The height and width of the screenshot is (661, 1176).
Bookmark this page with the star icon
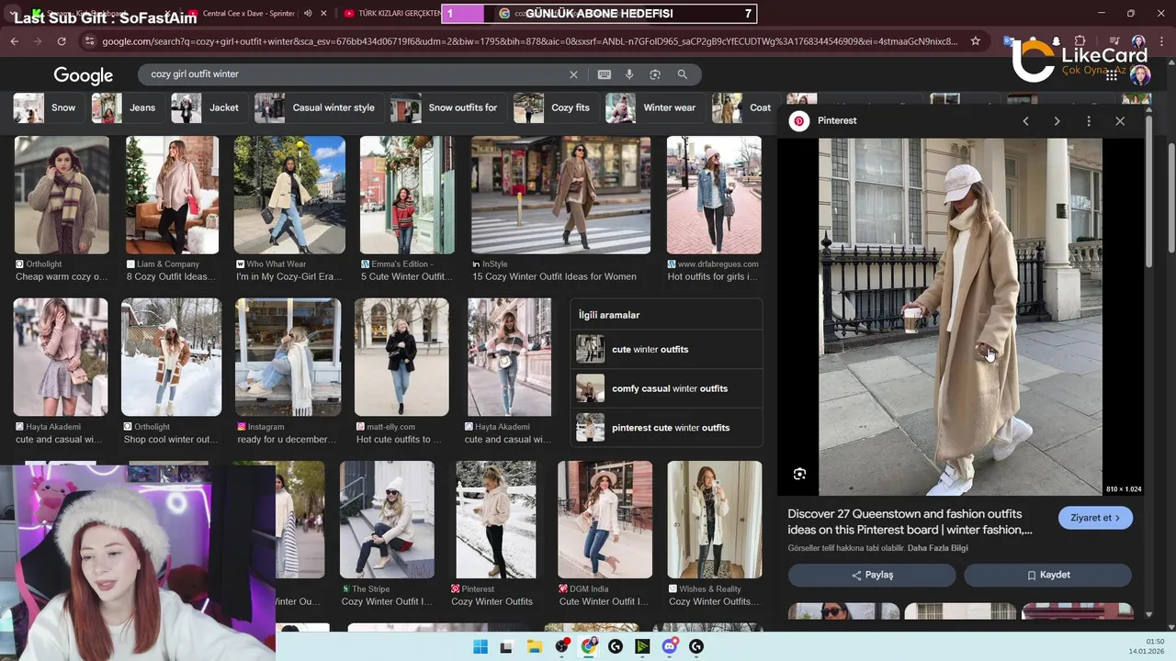[x=975, y=41]
